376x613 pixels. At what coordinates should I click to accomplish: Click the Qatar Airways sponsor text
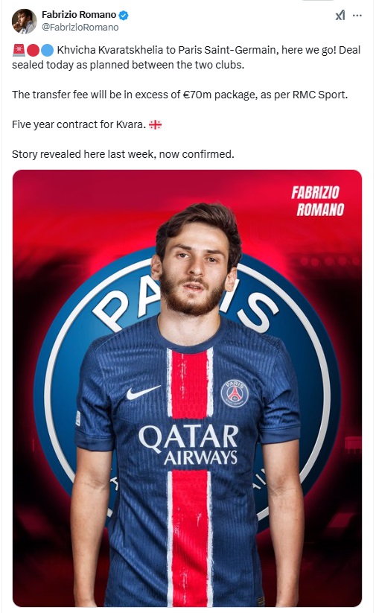pos(189,445)
